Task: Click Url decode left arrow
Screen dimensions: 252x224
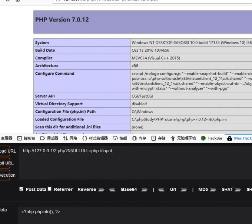Action: tap(161, 190)
